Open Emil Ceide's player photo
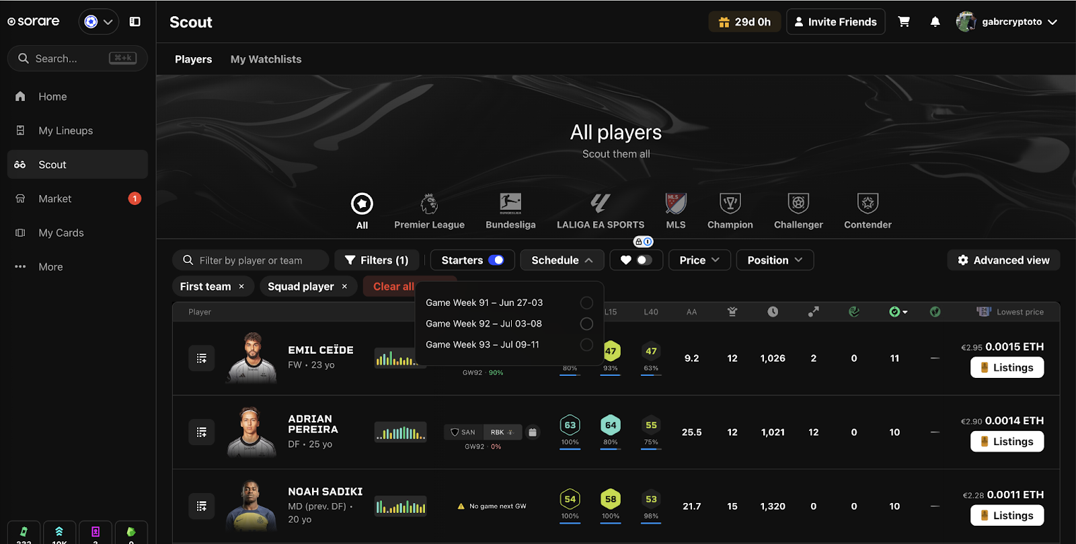Screen dimensions: 1076x544 point(252,358)
